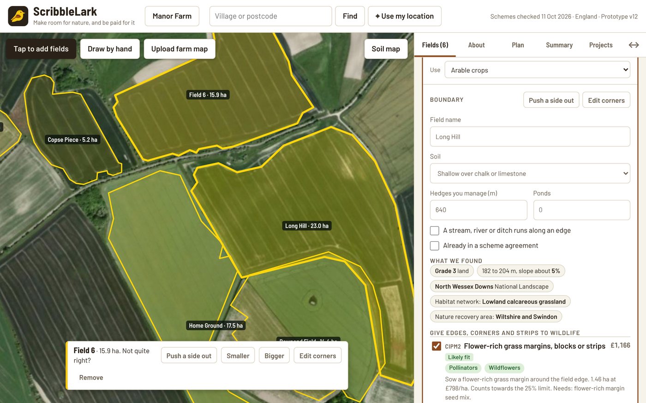Open the Summary tab
This screenshot has width=646, height=403.
559,45
